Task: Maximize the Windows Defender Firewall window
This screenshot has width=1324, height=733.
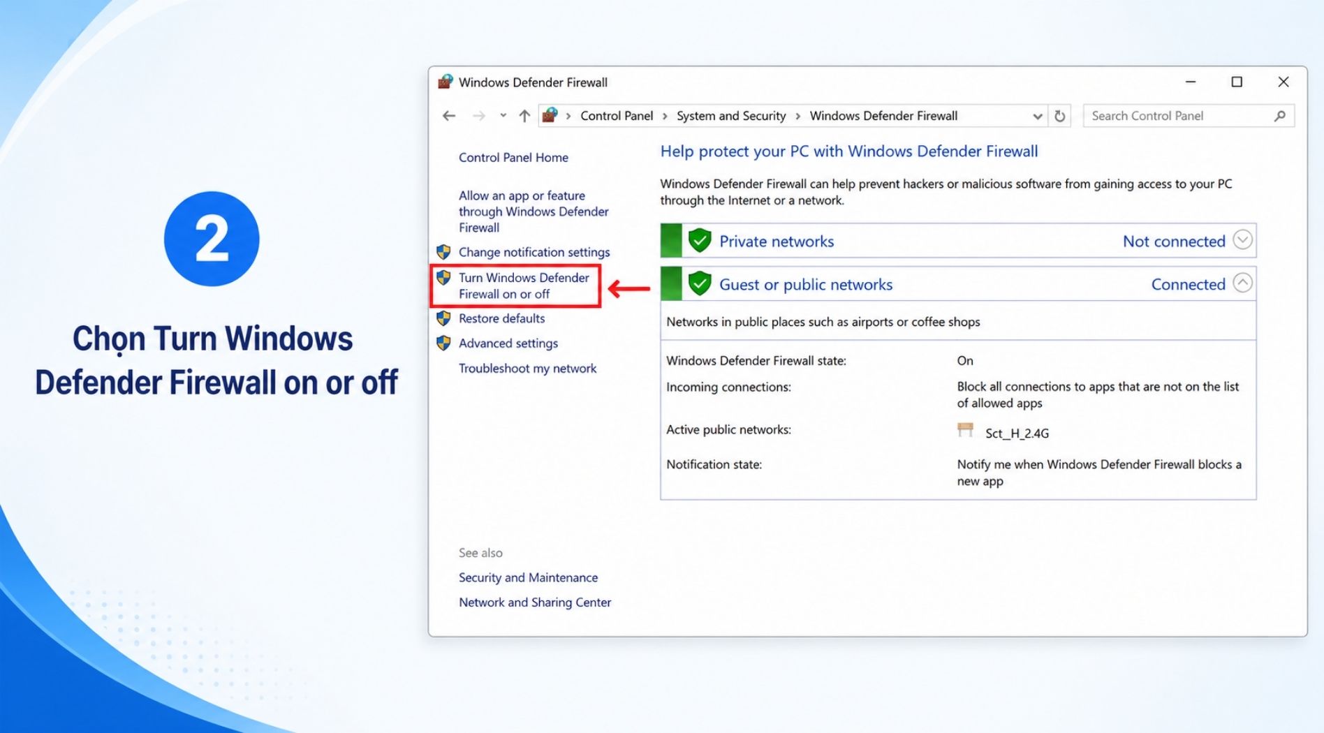Action: click(1237, 82)
